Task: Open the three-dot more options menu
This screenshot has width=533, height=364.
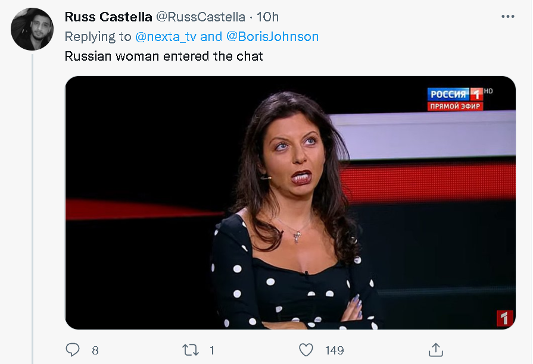Action: point(507,17)
